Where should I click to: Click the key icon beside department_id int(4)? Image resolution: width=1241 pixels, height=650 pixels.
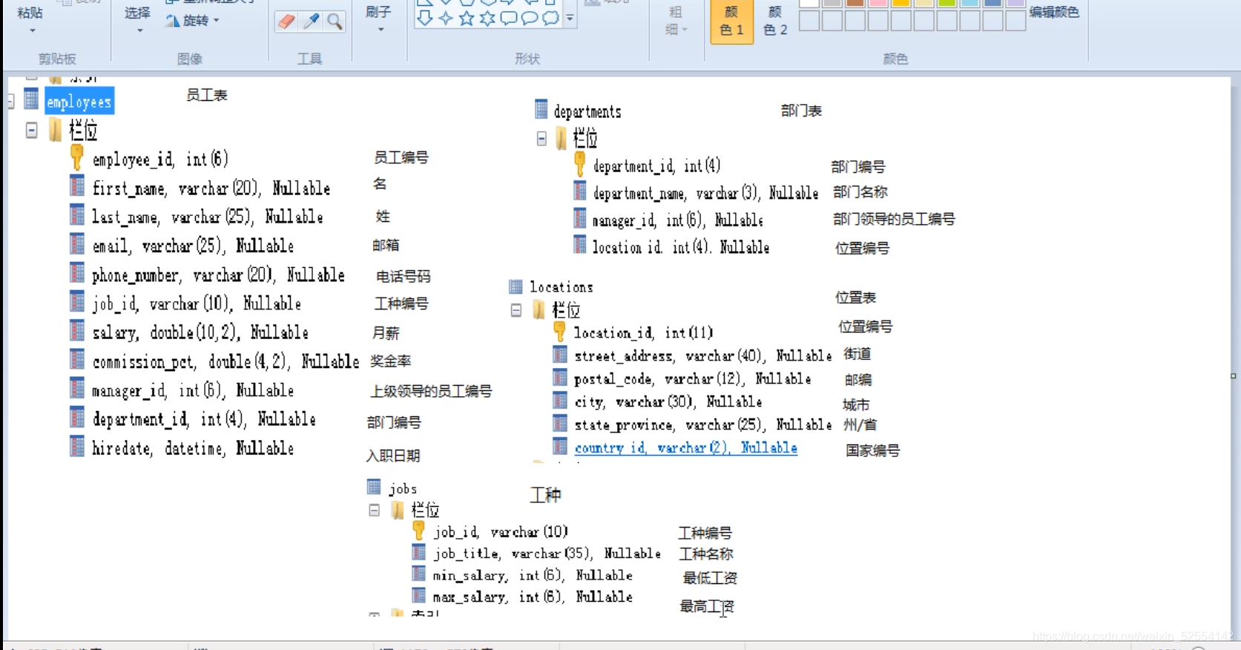coord(580,164)
